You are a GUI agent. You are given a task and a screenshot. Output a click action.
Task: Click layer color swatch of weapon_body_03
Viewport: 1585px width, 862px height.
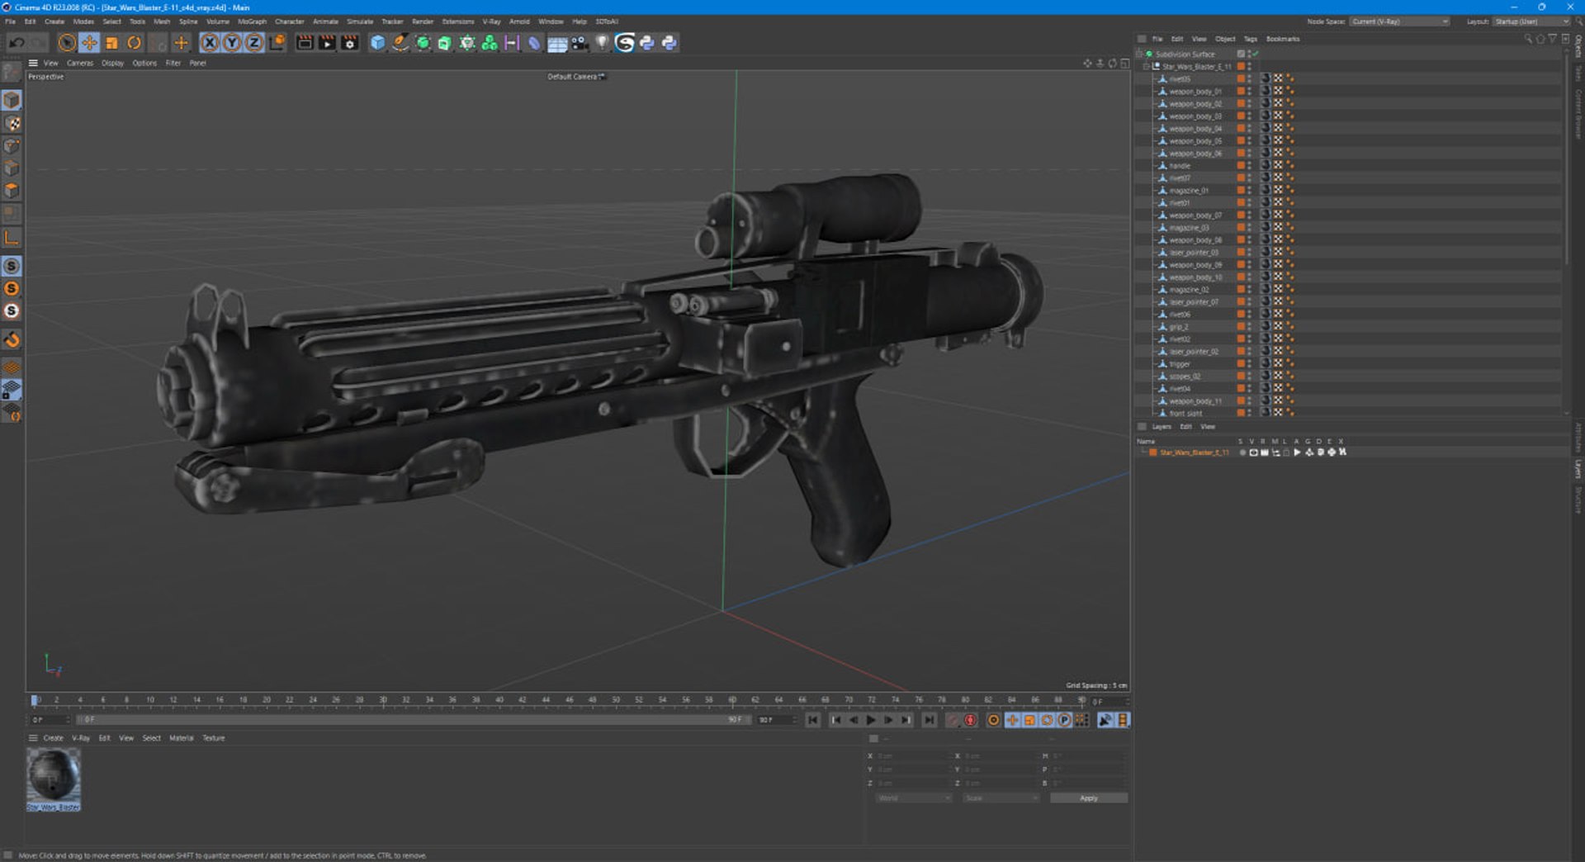coord(1240,116)
